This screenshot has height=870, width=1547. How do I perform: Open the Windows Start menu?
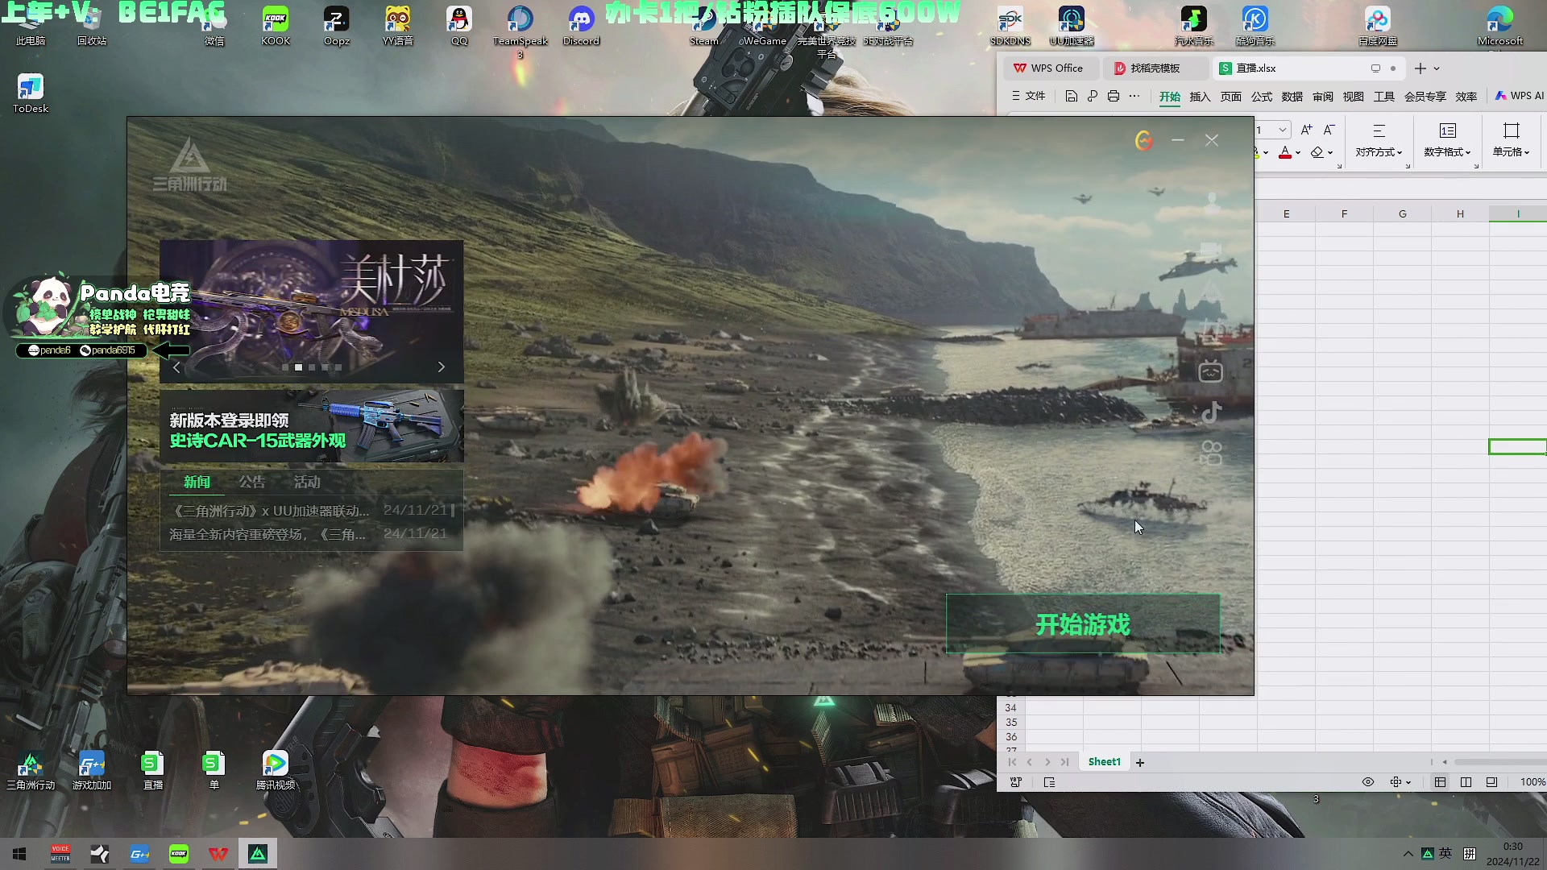click(19, 854)
